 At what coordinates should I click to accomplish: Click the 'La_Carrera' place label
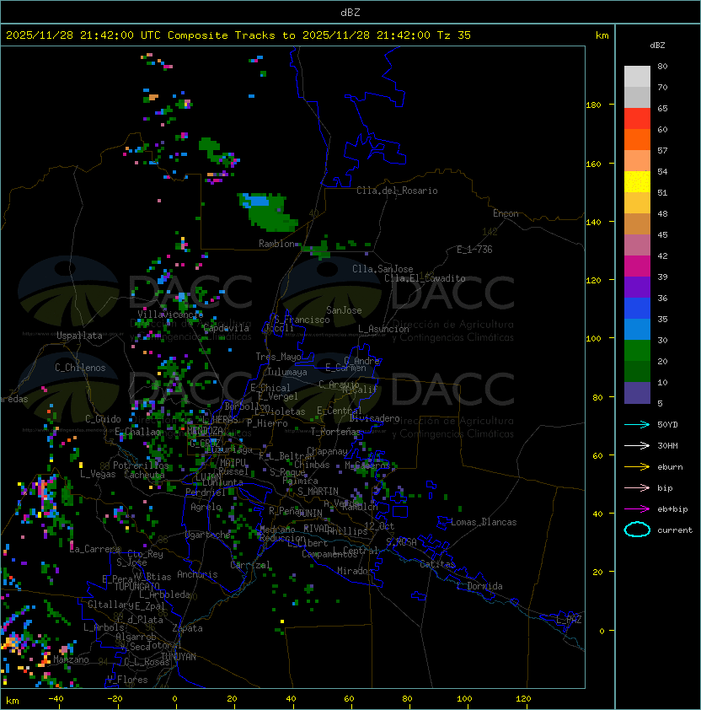95,549
